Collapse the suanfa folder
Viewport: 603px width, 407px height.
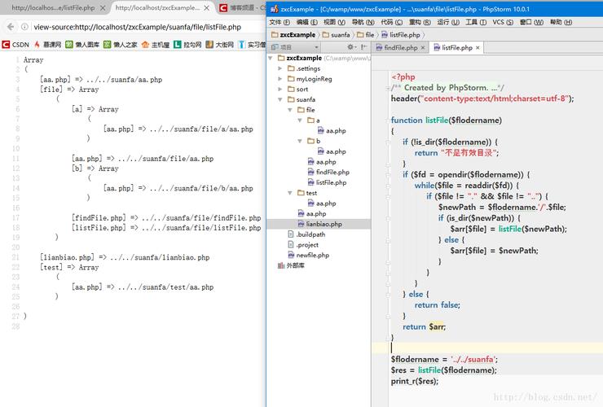280,99
